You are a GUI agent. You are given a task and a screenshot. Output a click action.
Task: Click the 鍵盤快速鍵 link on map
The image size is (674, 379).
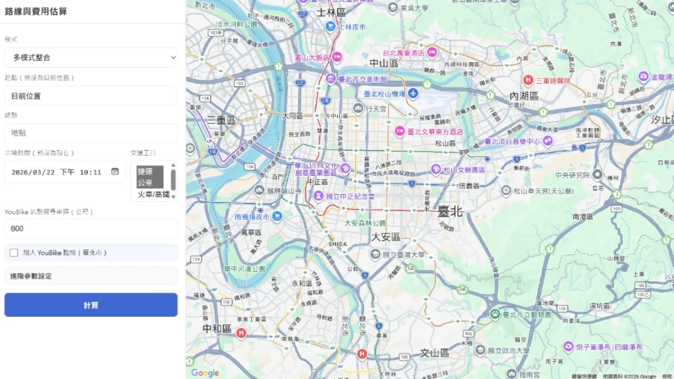pos(584,376)
